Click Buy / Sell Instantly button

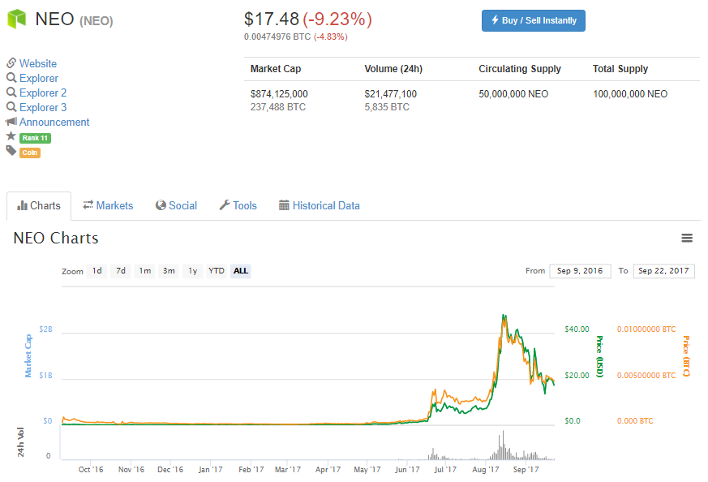tap(534, 21)
